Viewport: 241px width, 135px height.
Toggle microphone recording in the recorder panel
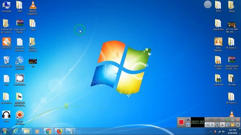(x=212, y=125)
